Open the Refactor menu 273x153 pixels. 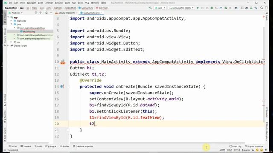tap(59, 3)
